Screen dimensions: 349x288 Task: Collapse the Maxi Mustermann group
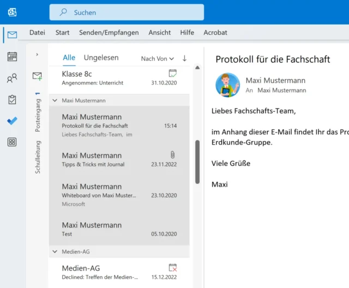tap(55, 100)
